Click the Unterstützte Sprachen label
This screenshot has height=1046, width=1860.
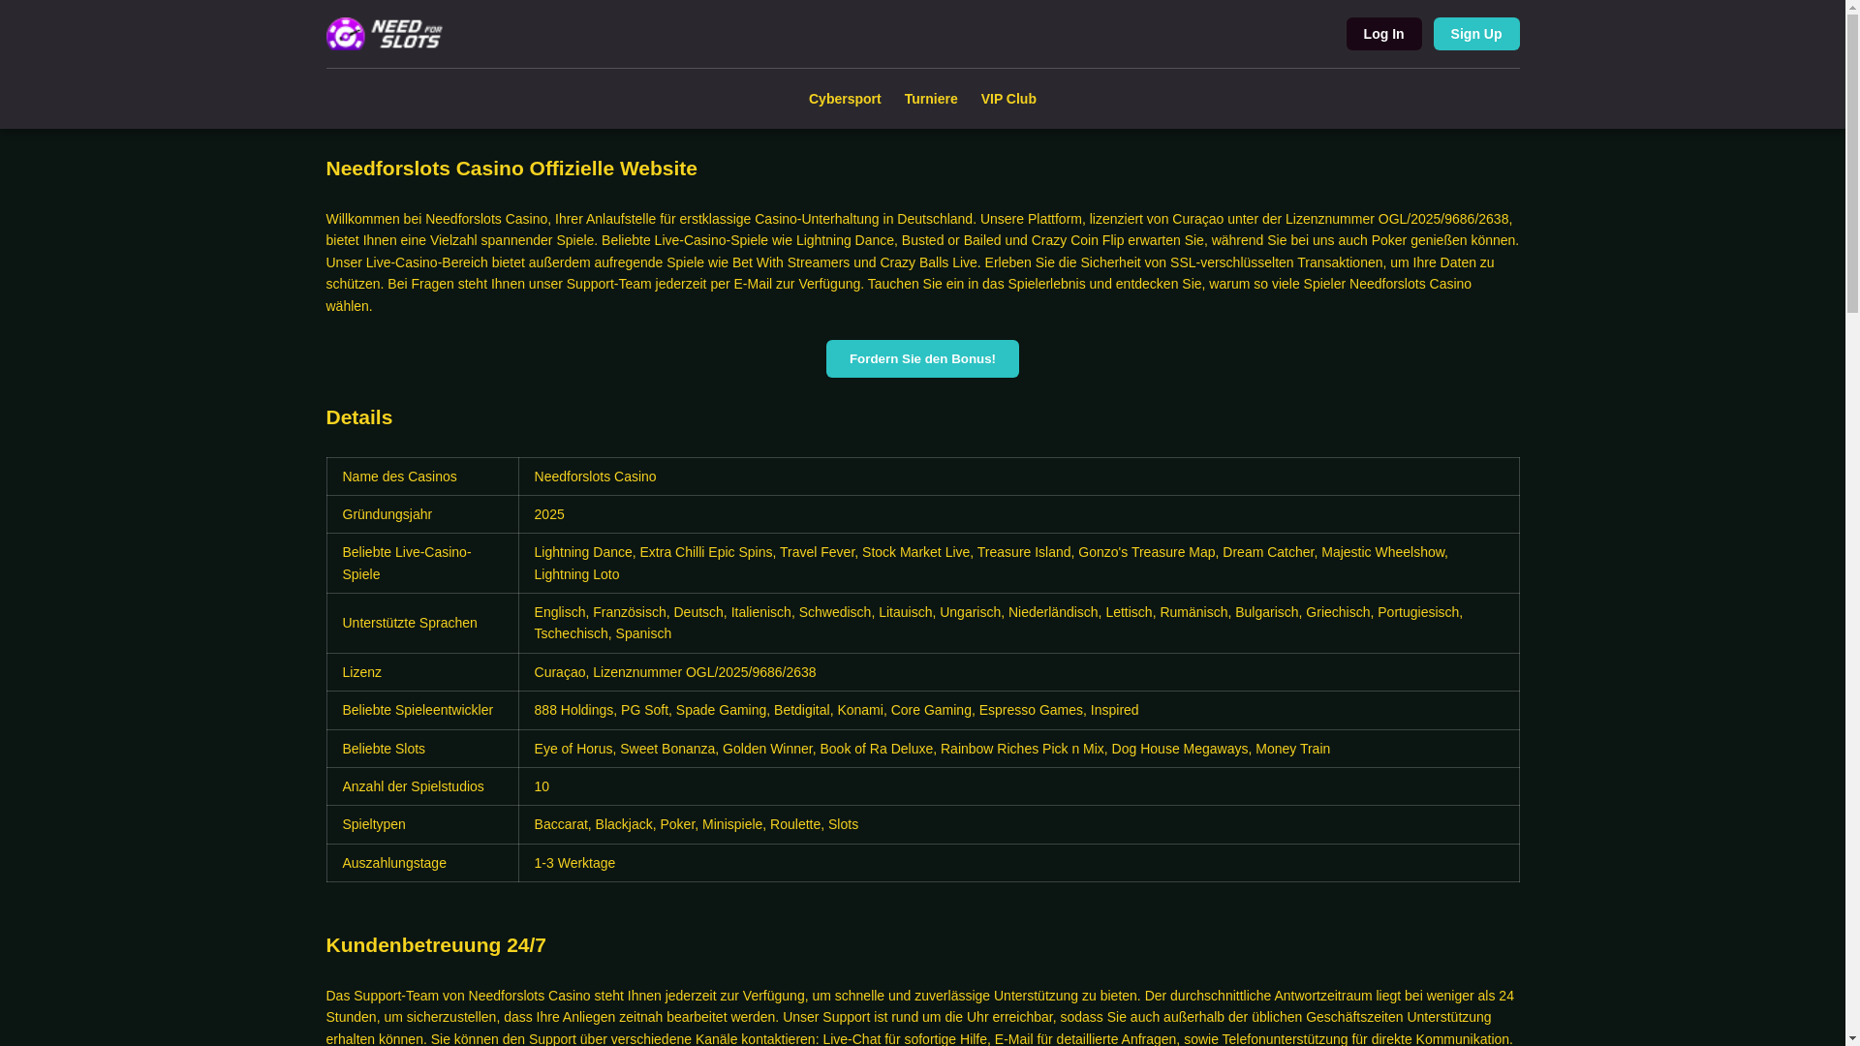click(422, 623)
